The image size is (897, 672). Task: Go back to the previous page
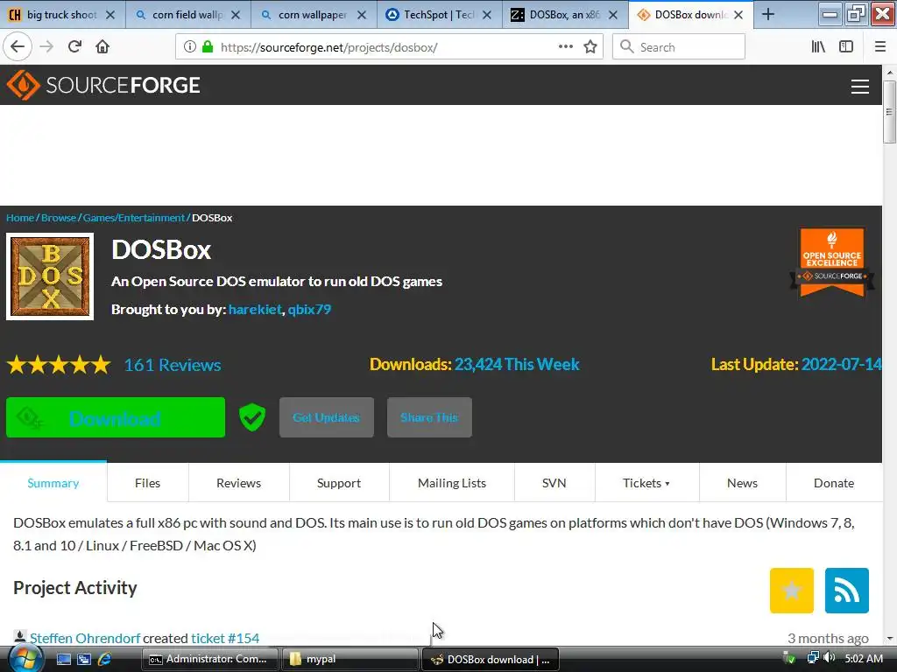18,47
